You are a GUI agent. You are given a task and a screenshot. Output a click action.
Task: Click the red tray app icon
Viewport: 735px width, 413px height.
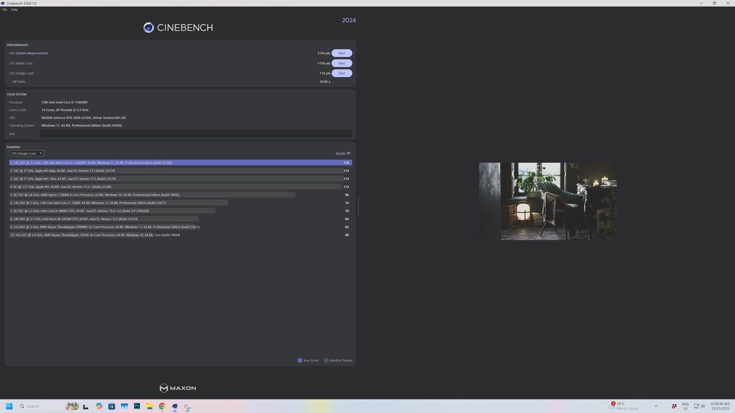click(x=674, y=406)
